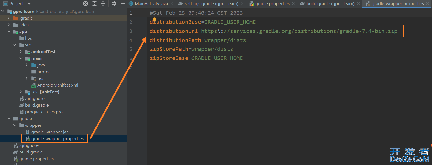Close the build.gradle tab
The image size is (432, 165).
click(x=359, y=3)
